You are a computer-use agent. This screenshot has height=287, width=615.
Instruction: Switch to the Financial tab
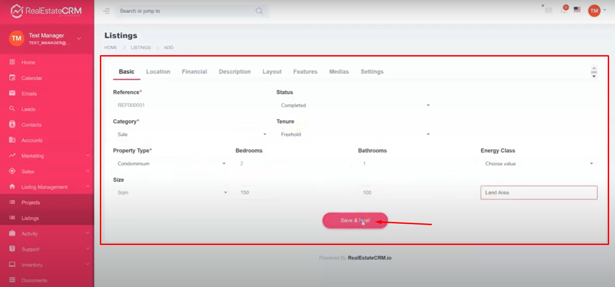194,71
